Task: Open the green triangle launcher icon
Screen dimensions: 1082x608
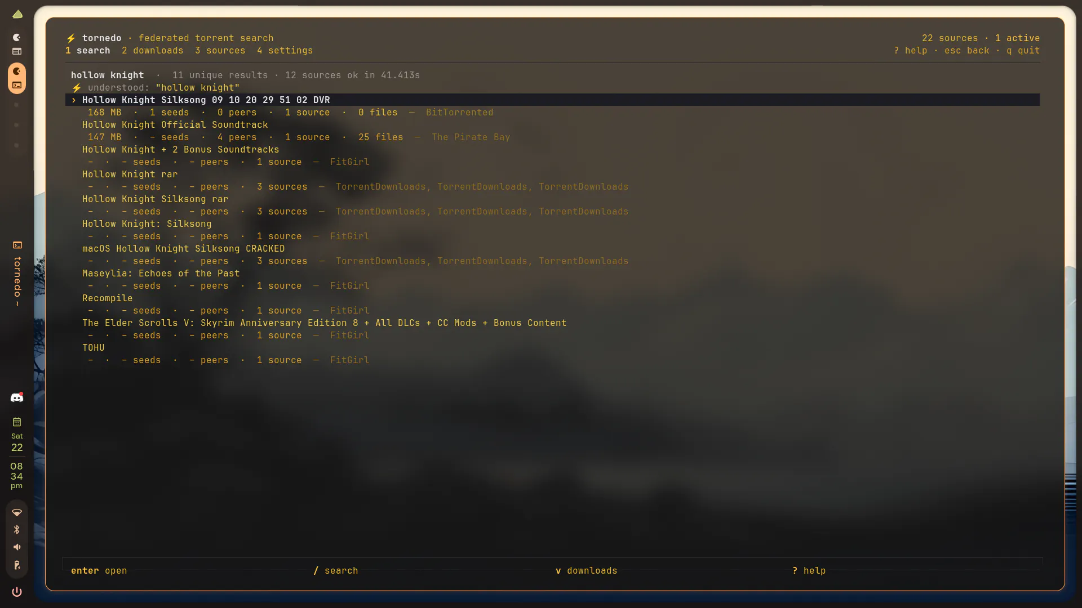Action: pos(17,14)
